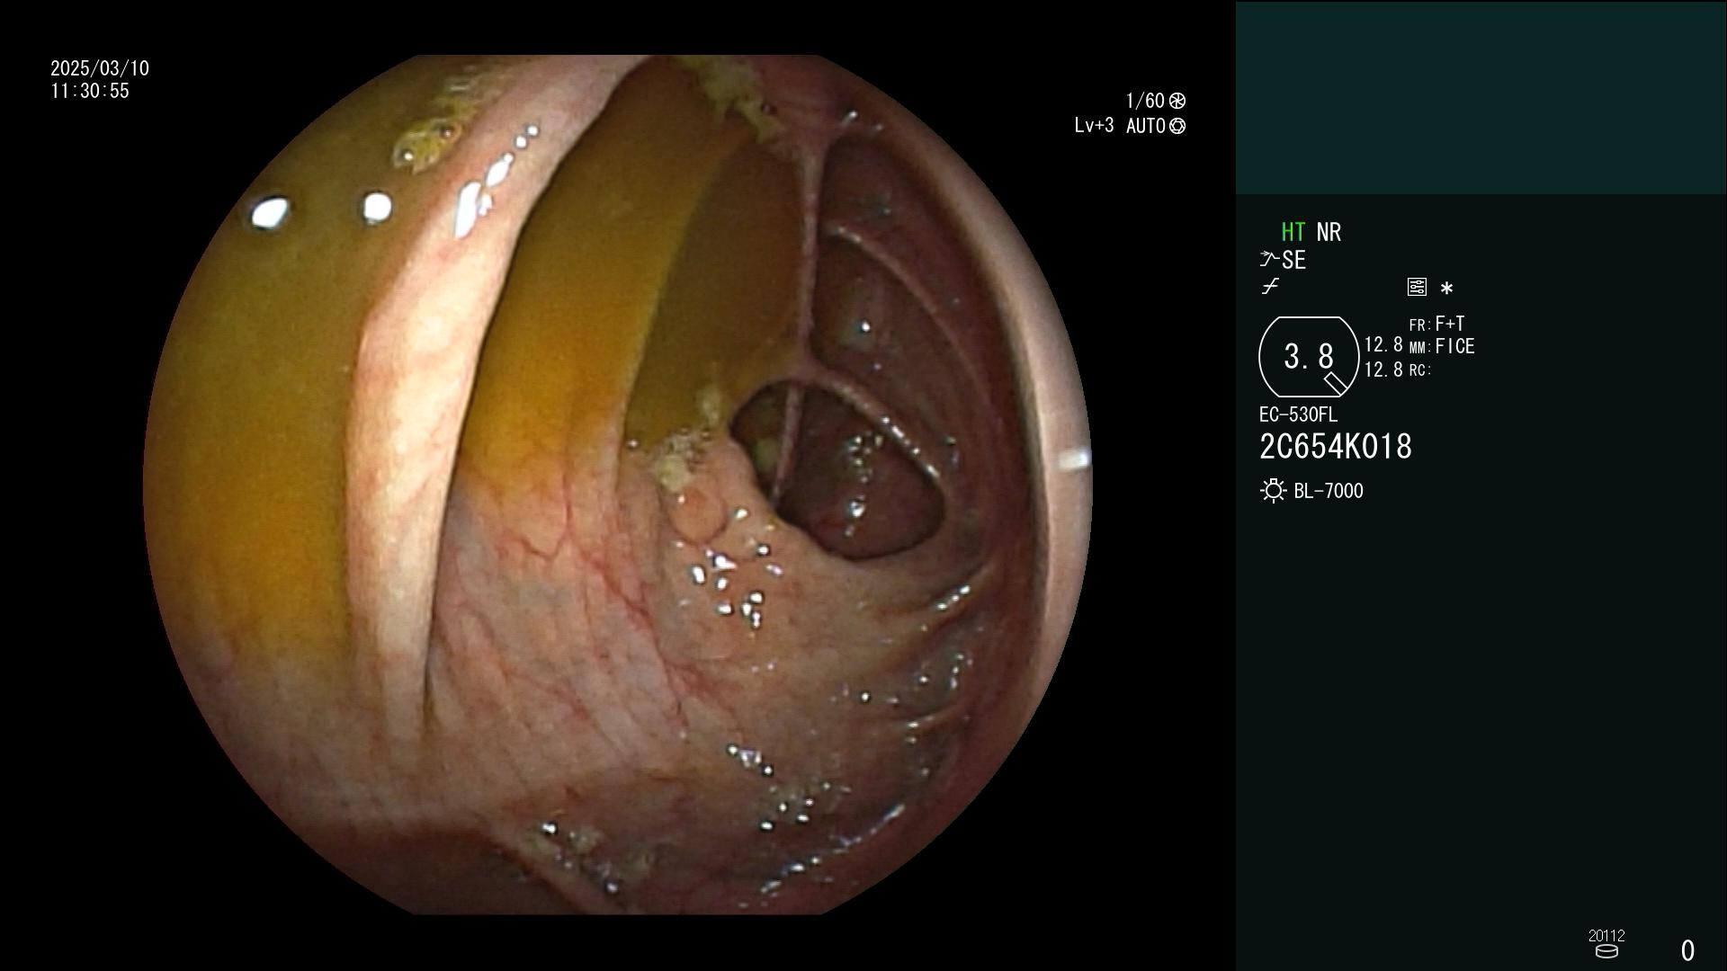
Task: Click the time 11:30:55
Action: (x=90, y=91)
